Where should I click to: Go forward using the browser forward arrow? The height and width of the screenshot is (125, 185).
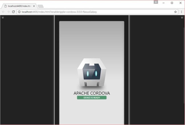(x=8, y=12)
